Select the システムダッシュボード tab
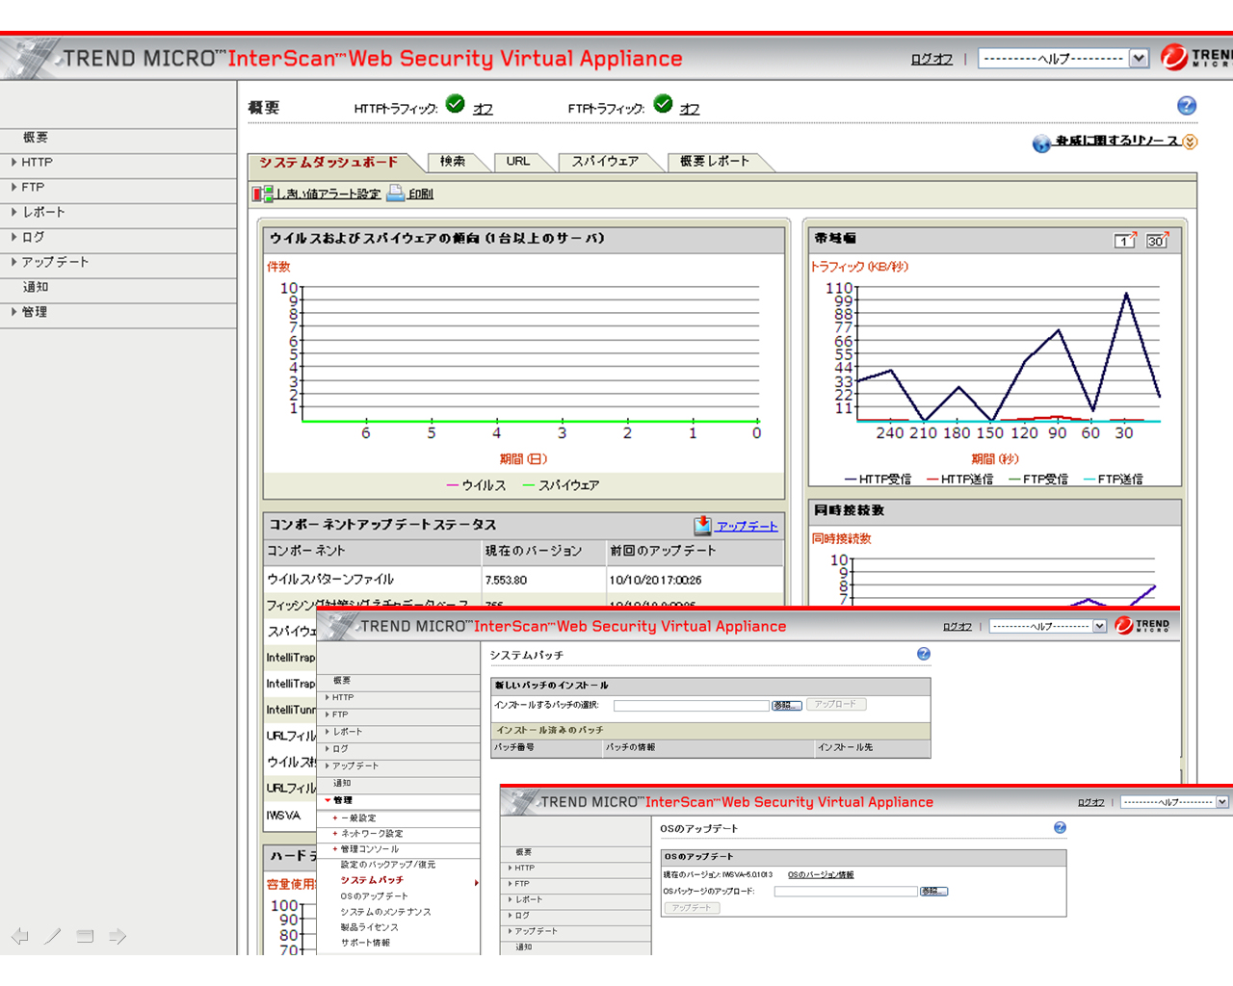The image size is (1233, 986). click(x=328, y=162)
